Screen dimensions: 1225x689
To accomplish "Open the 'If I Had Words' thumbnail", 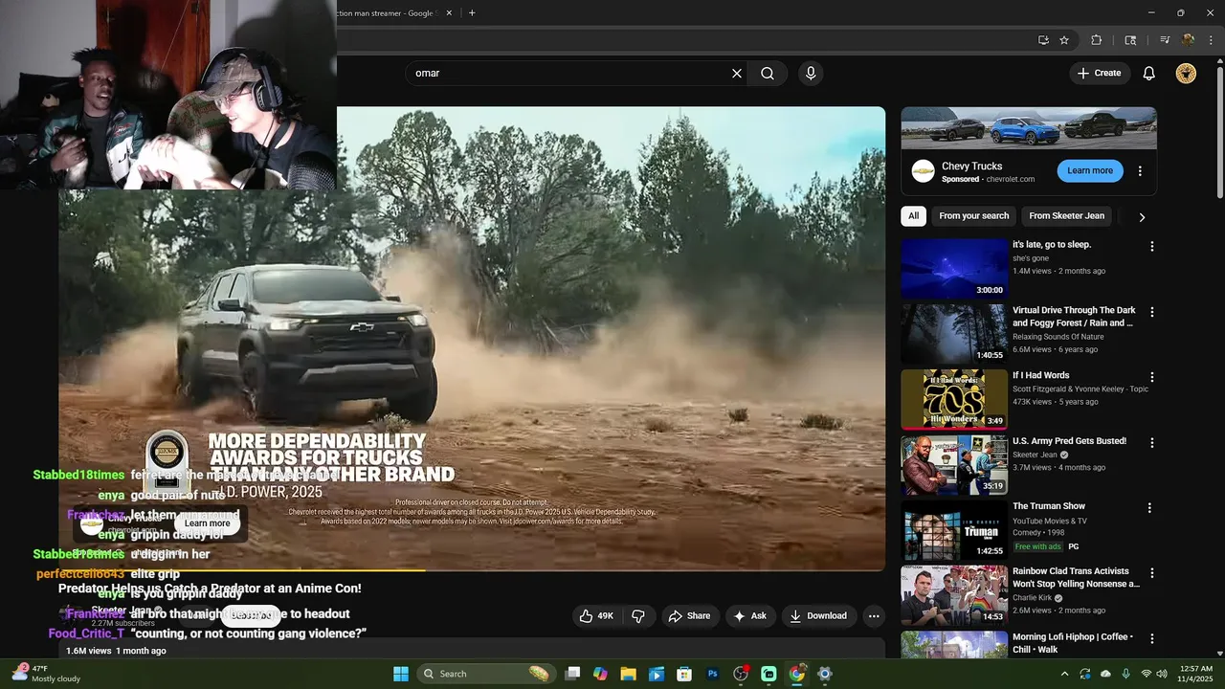I will (954, 399).
